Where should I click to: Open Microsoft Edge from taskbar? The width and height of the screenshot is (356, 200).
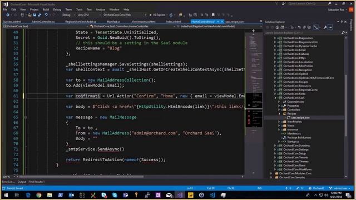(x=28, y=195)
